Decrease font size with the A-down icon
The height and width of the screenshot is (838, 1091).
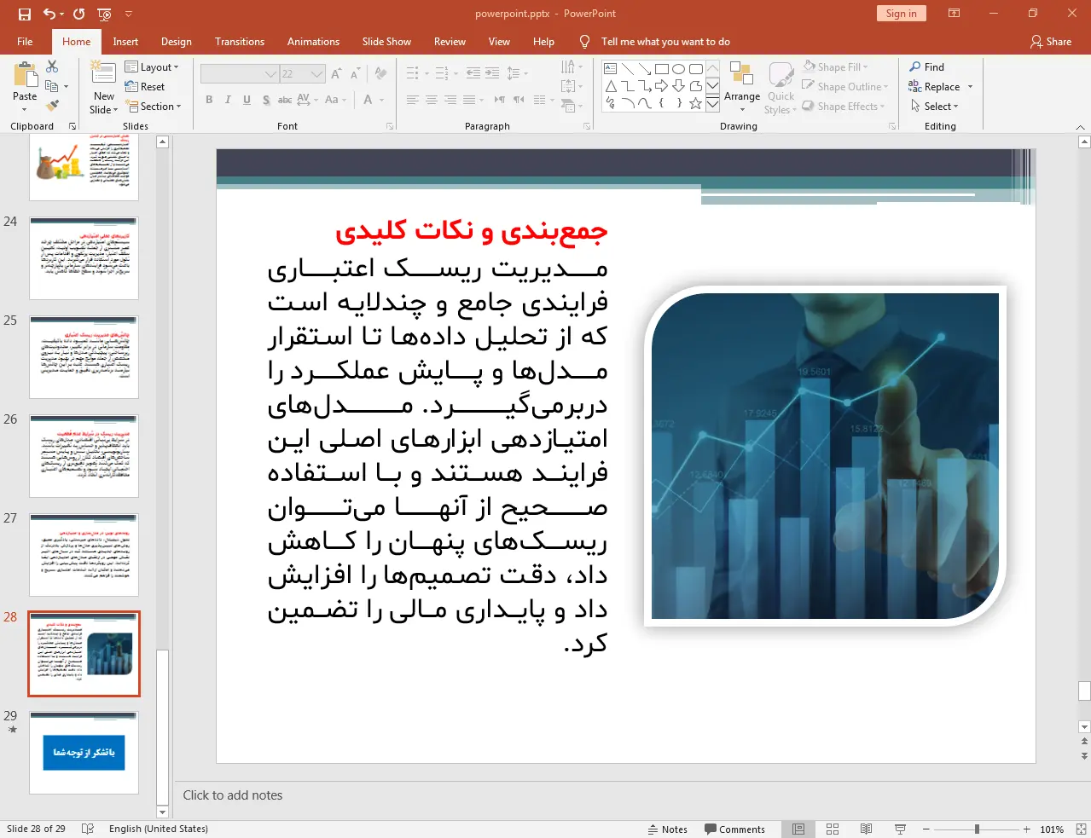pos(355,74)
